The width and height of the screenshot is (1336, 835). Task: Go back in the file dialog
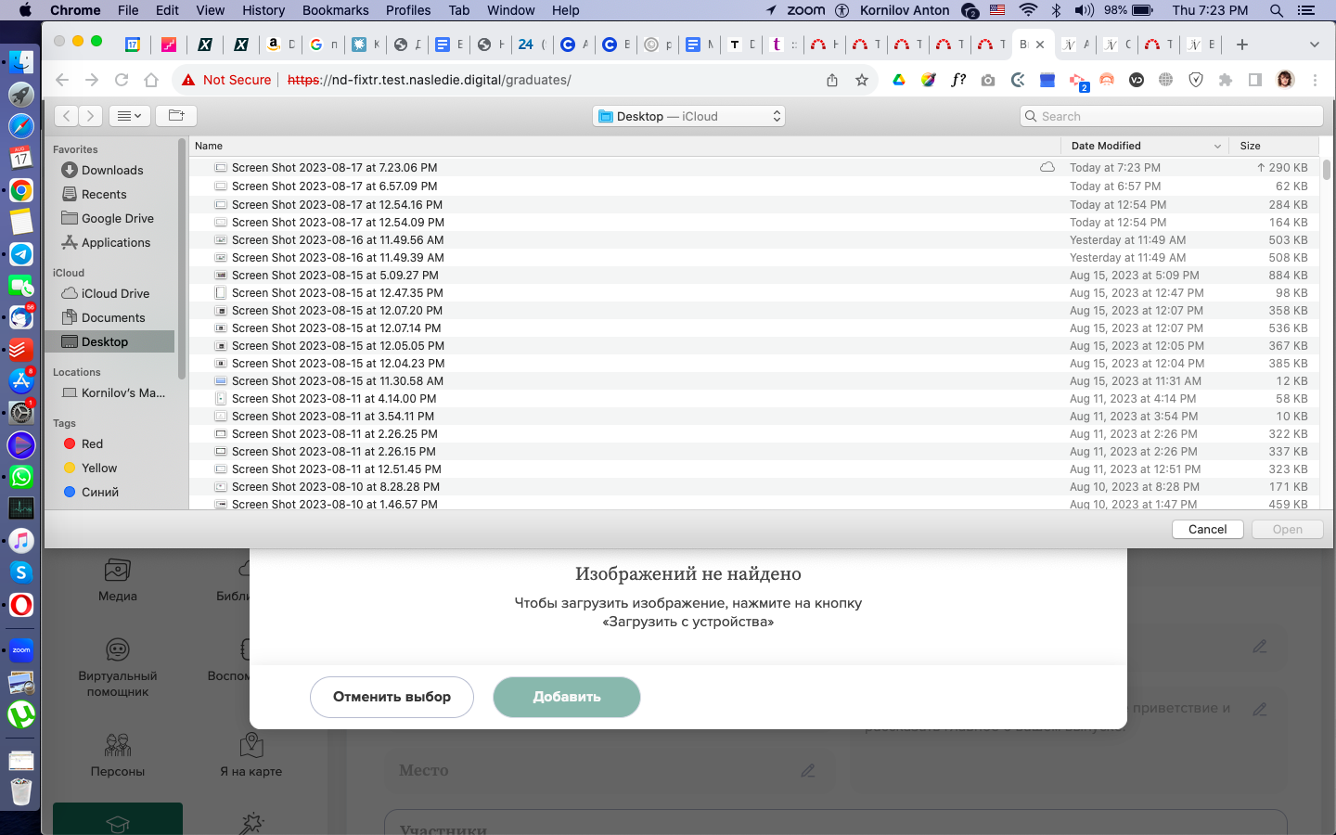pos(67,116)
